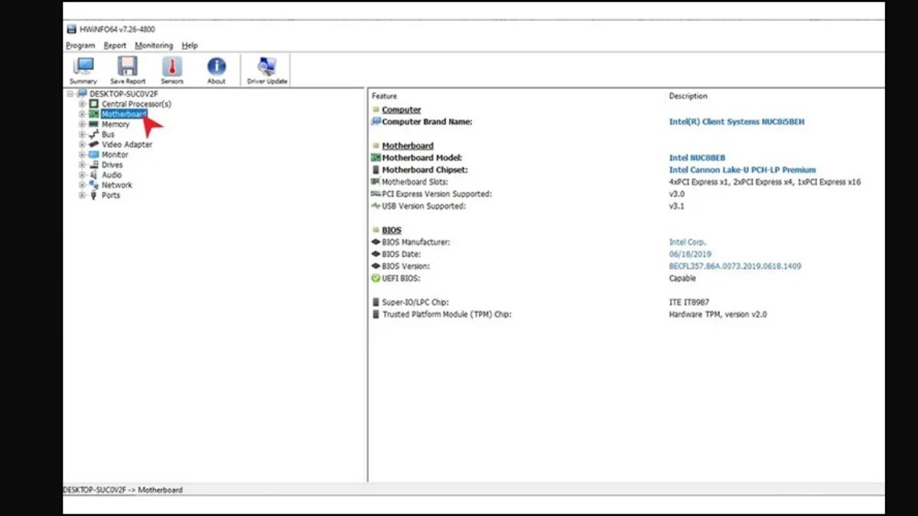The height and width of the screenshot is (516, 918).
Task: Expand the Central Processor(s) tree node
Action: tap(82, 104)
